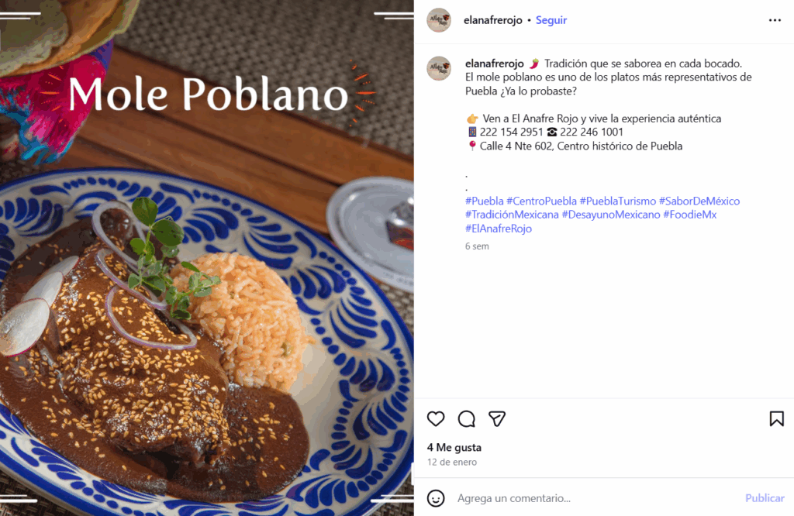Image resolution: width=794 pixels, height=516 pixels.
Task: Open the #ElAnafreRojo hashtag
Action: click(499, 229)
